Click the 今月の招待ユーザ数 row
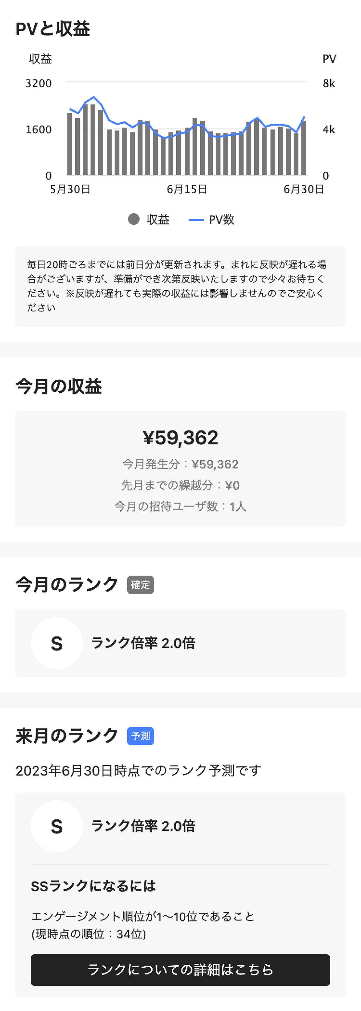The width and height of the screenshot is (361, 1011). click(180, 507)
